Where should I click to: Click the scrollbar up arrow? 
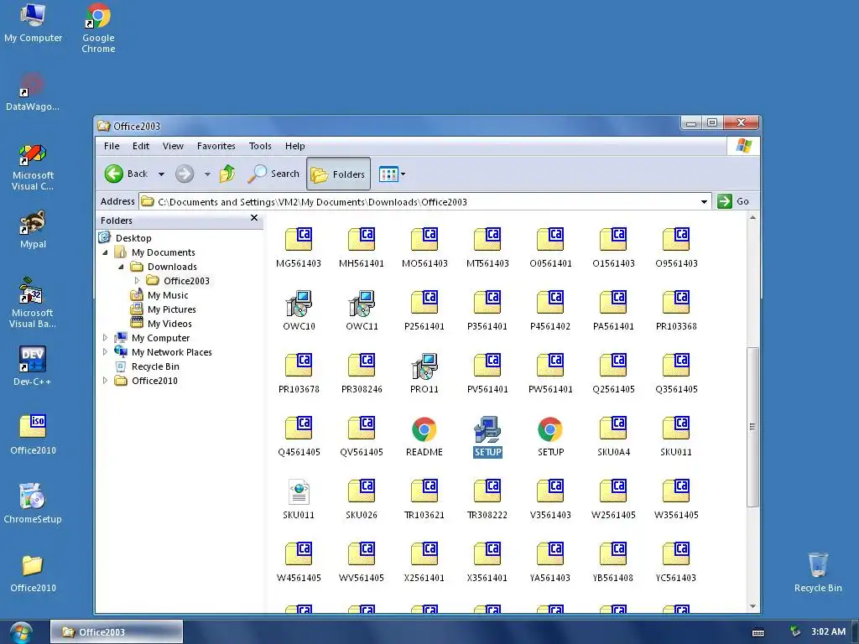753,218
